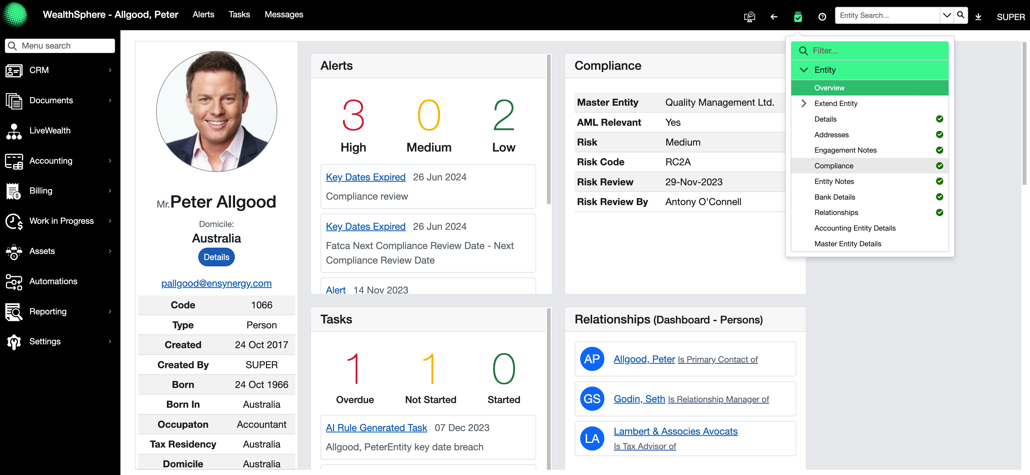The width and height of the screenshot is (1030, 475).
Task: Open the Documents sidebar section
Action: pos(51,100)
